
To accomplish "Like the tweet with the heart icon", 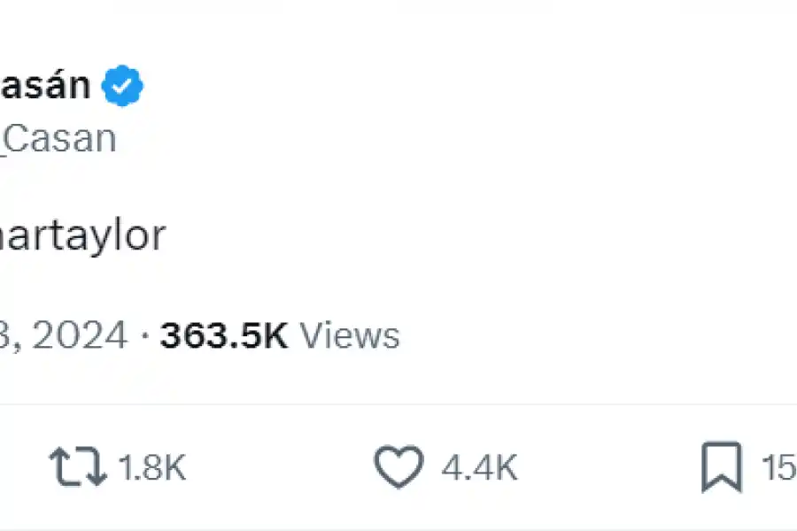I will (x=398, y=468).
